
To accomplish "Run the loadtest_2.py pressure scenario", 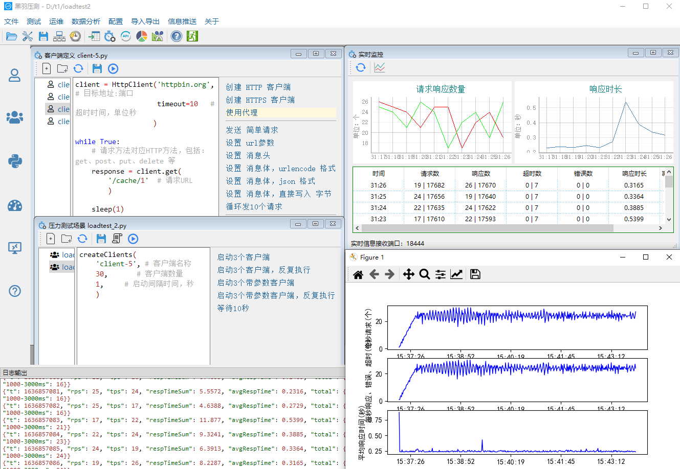I will (x=133, y=239).
